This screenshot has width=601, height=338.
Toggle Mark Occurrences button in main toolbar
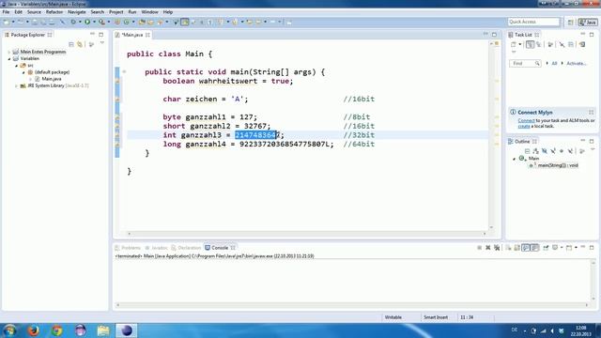tap(185, 23)
